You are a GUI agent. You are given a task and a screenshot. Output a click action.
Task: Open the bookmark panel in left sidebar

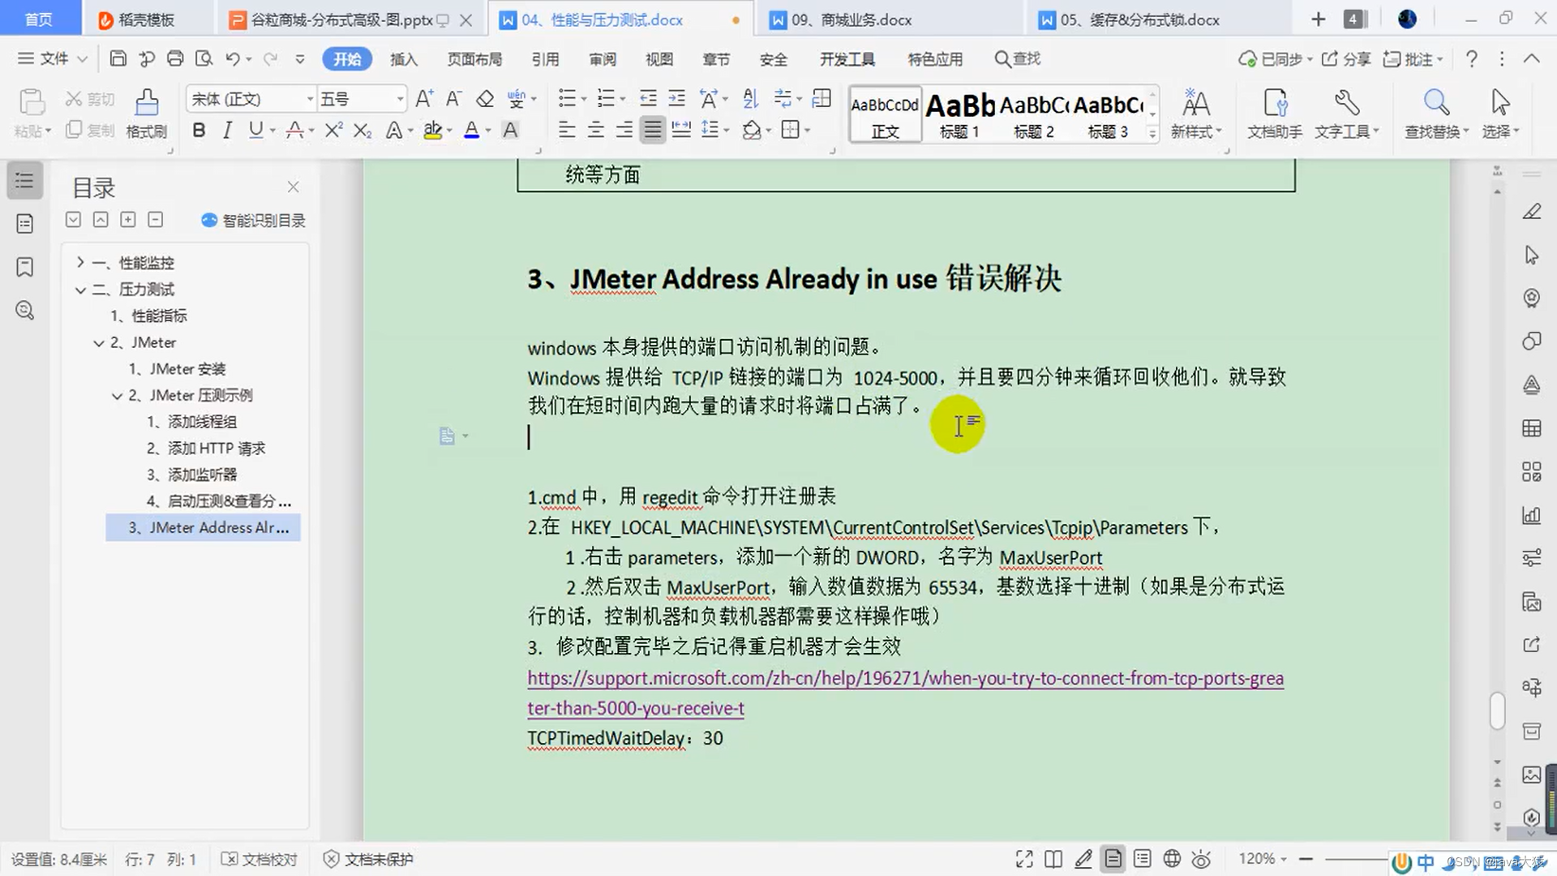point(25,267)
